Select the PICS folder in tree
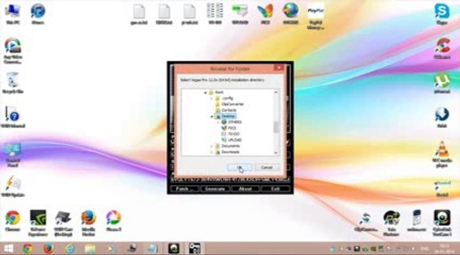Screen dimensions: 460x255 click(x=231, y=128)
